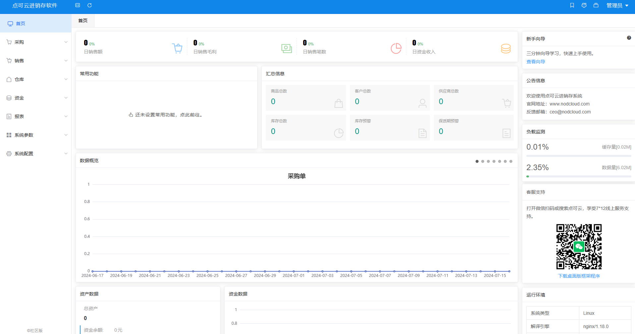Open the message box icon near 管理员
Screen dimensions: 635x334
(596, 5)
